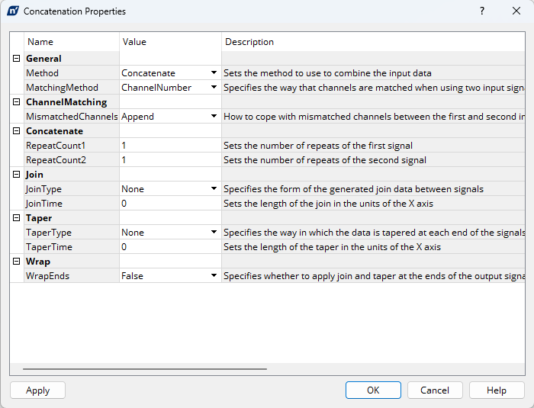Toggle the WrapEnds False dropdown
Screen dimensions: 534x408
pyautogui.click(x=214, y=276)
